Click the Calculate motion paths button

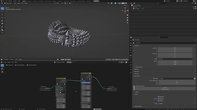click(165, 88)
